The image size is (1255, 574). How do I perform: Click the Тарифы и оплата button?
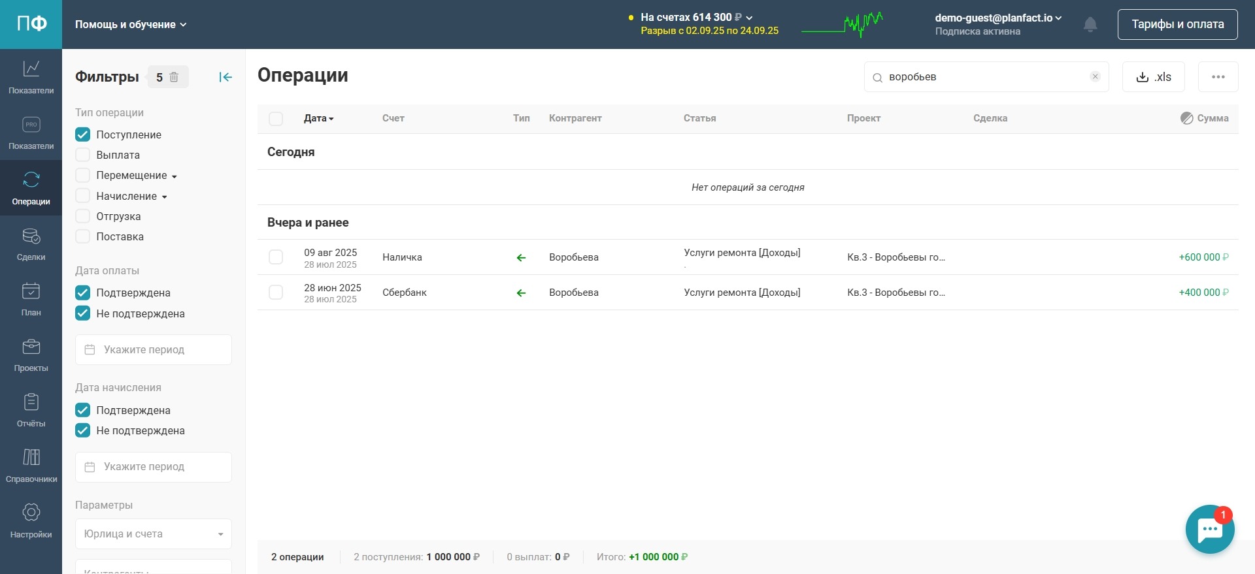coord(1177,24)
